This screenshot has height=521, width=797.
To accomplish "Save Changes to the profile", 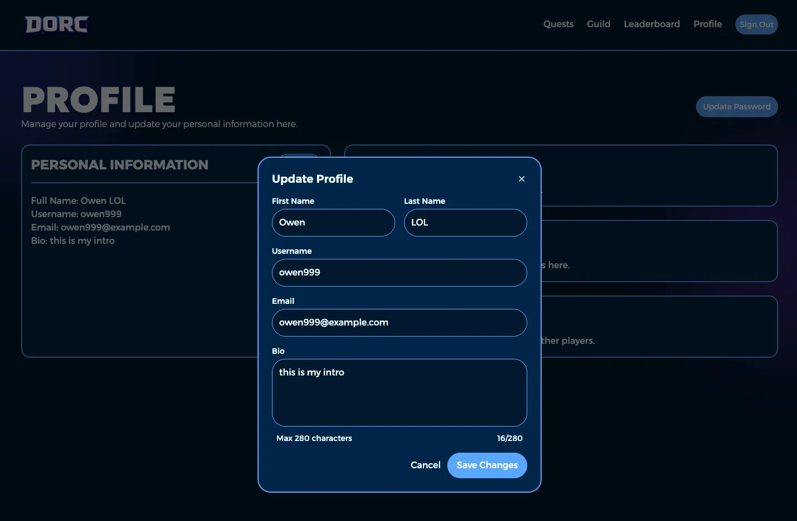I will [x=487, y=465].
